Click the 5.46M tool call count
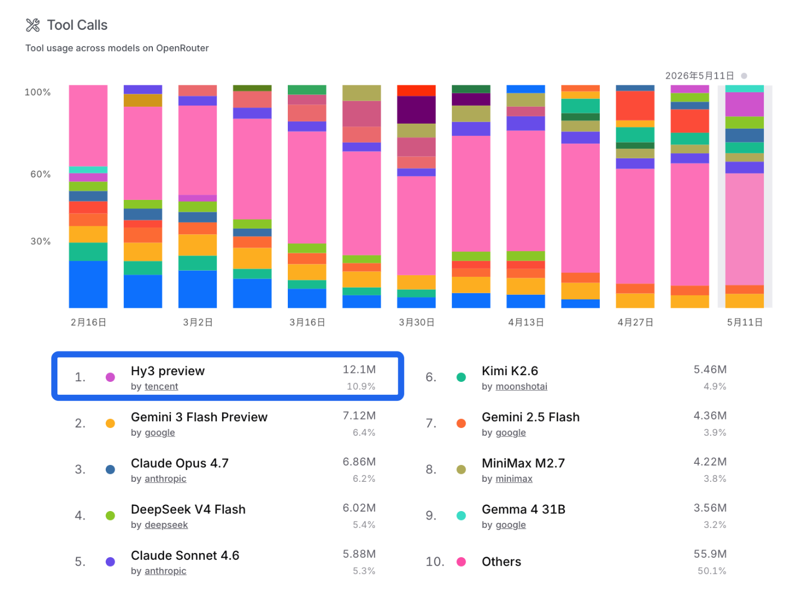This screenshot has height=611, width=787. pos(710,370)
